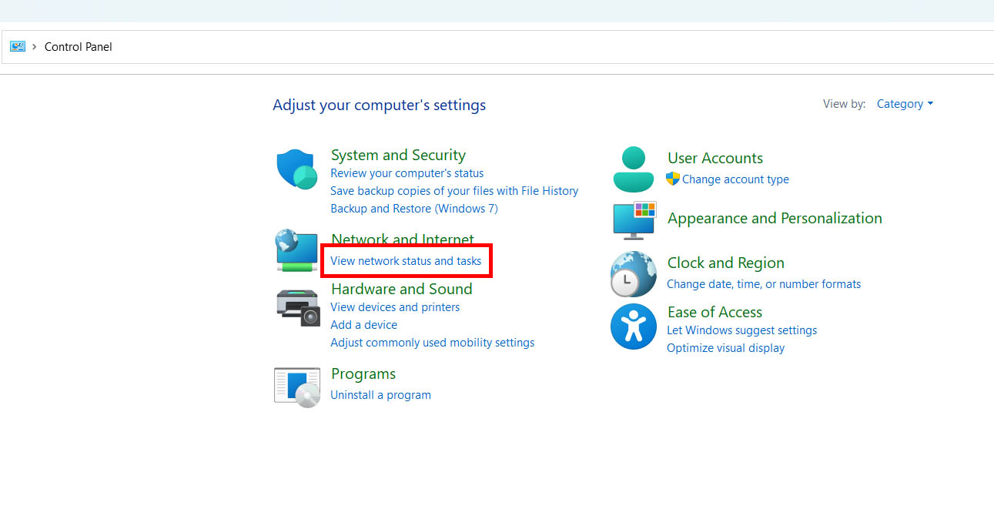Open Network and Internet category
This screenshot has height=509, width=994.
click(403, 239)
